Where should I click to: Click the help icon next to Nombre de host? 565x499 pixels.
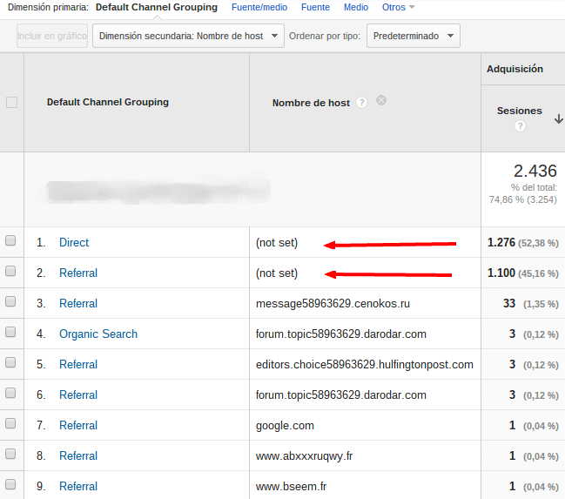click(362, 103)
